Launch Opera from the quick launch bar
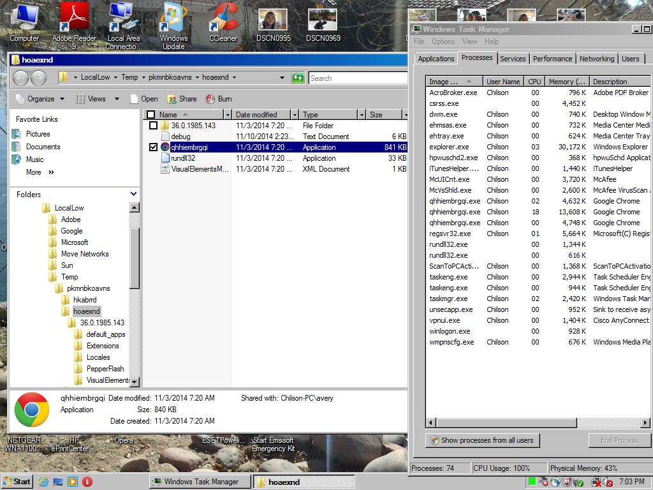653x490 pixels. 87,482
